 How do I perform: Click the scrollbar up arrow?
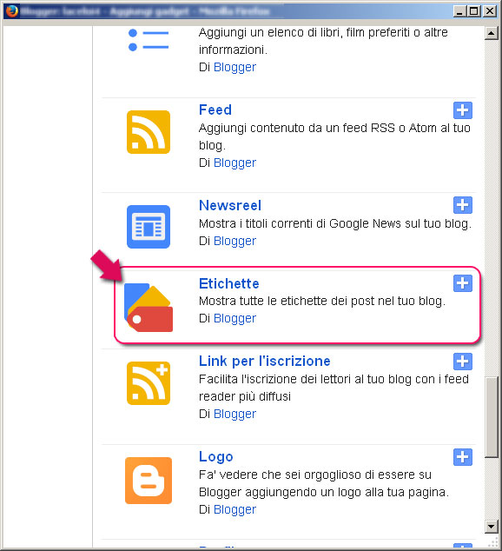pyautogui.click(x=492, y=33)
